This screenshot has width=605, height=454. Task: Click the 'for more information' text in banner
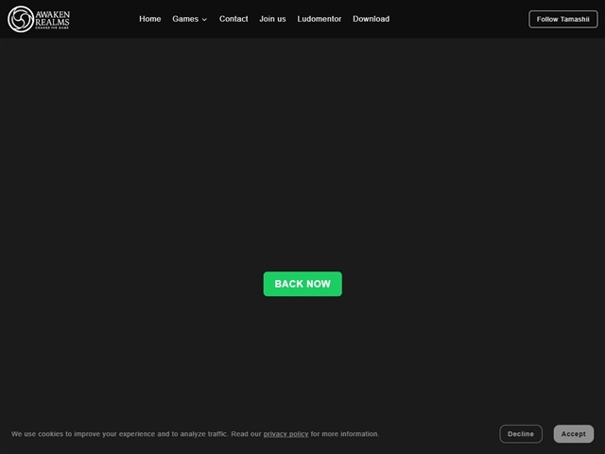(x=345, y=434)
